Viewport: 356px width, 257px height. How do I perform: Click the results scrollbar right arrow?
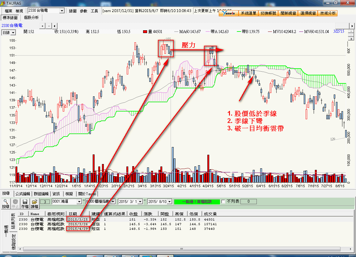351,249
